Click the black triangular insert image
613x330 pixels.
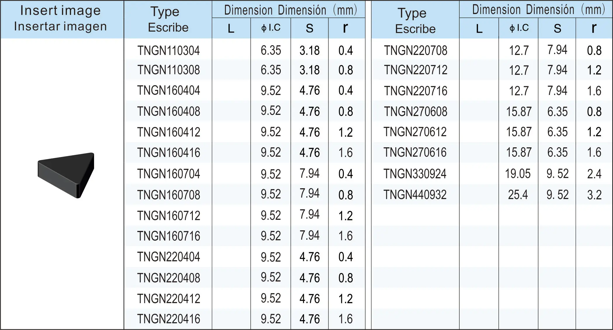[x=66, y=174]
